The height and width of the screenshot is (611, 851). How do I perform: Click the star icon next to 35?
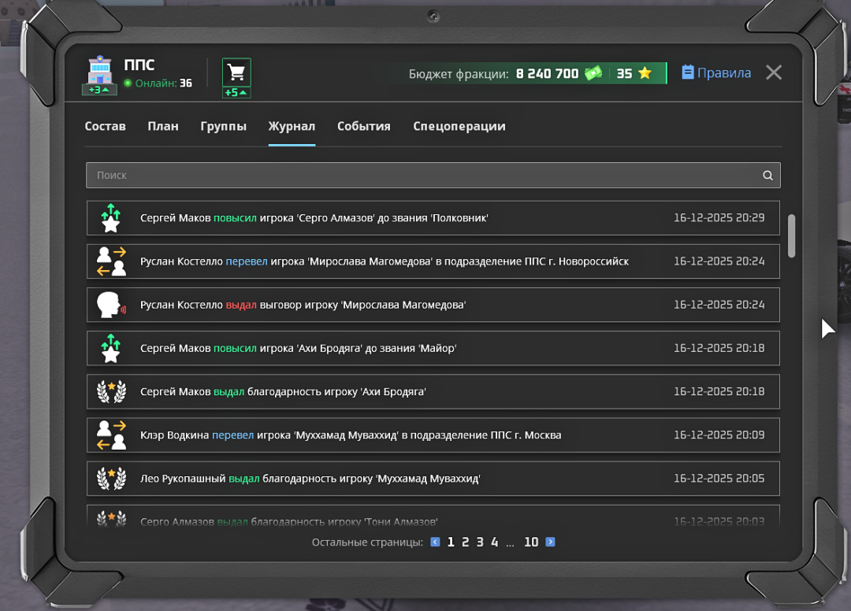click(645, 73)
